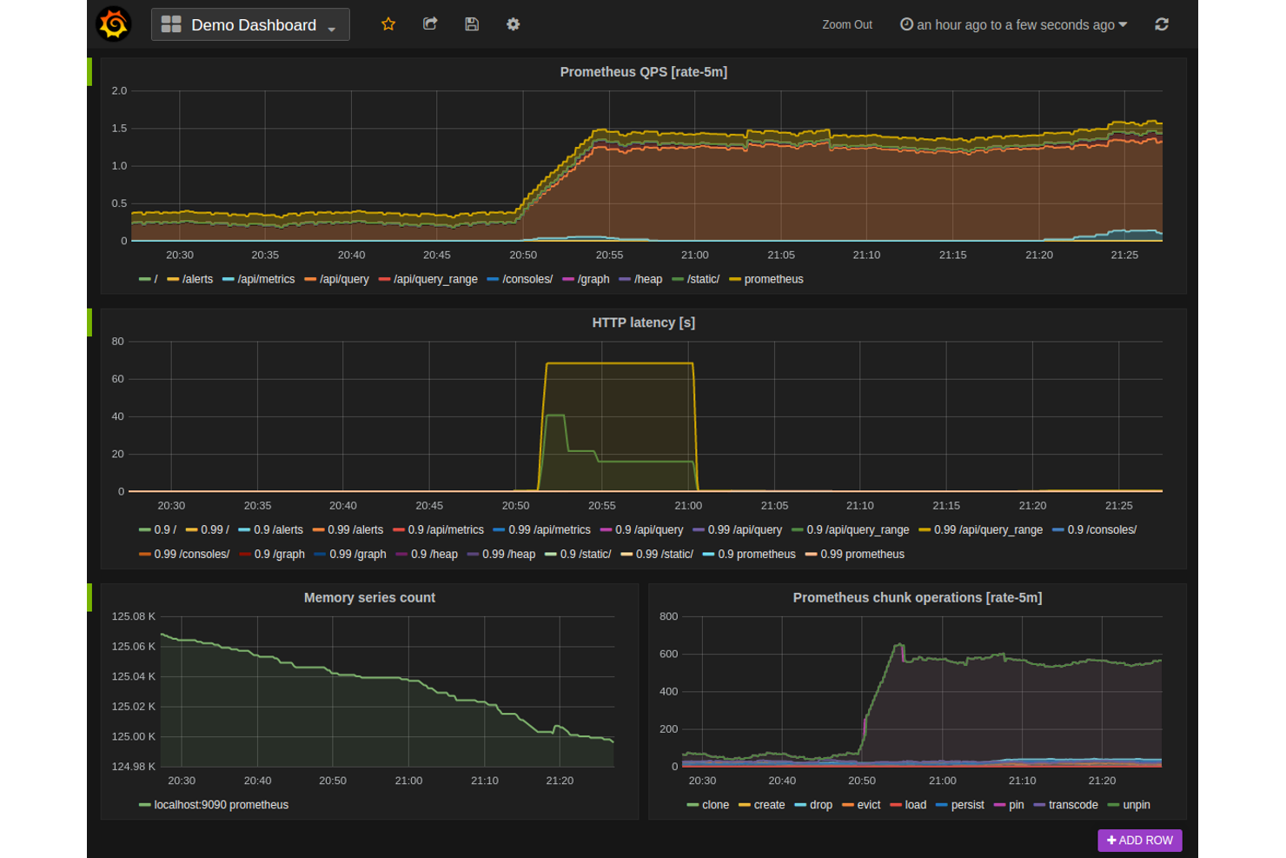The width and height of the screenshot is (1286, 858).
Task: Click the 0.9 /static/ latency legend entry
Action: point(585,554)
